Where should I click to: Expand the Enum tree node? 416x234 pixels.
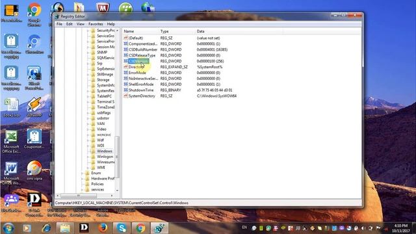(x=83, y=173)
